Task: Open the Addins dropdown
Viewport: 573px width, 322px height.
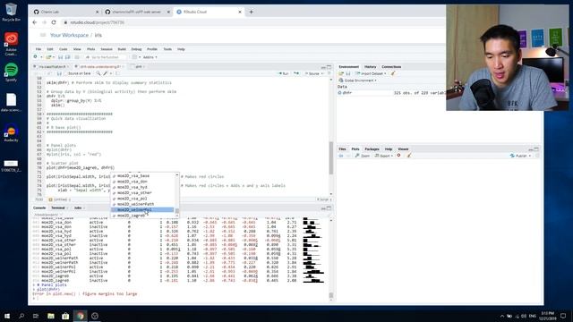Action: 150,57
